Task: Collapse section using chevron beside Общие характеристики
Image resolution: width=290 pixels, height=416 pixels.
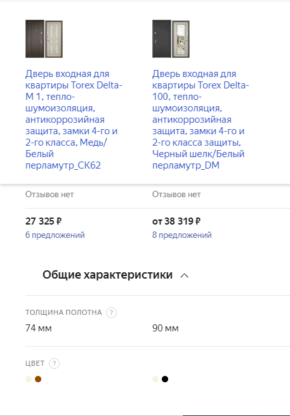Action: click(185, 275)
